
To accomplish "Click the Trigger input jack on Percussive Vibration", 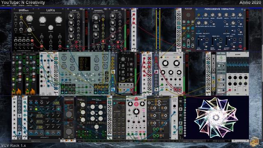I will (x=199, y=31).
